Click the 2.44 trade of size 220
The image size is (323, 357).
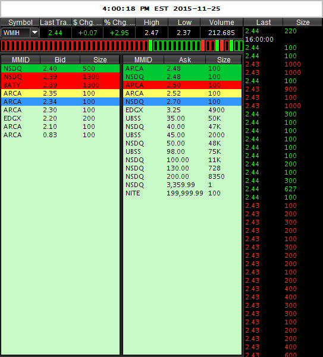coord(283,31)
